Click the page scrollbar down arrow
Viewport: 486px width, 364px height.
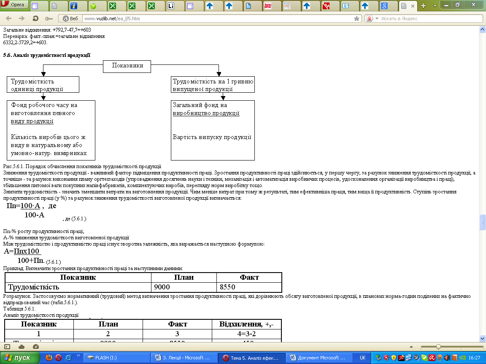(x=482, y=338)
